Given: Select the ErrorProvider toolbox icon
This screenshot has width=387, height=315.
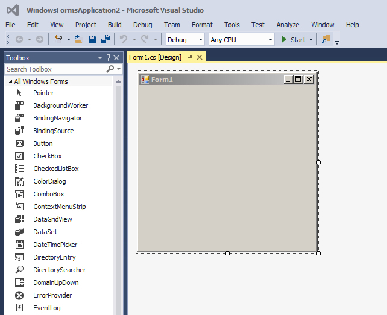Looking at the screenshot, I should 19,295.
